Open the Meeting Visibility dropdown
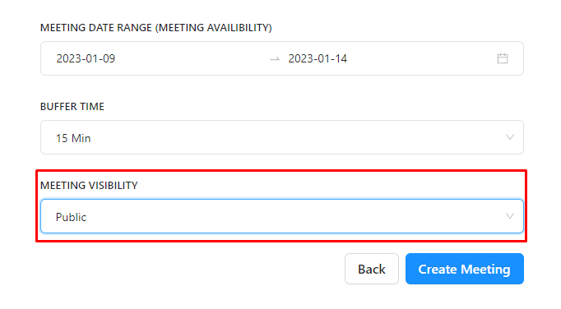561x309 pixels. (x=282, y=216)
